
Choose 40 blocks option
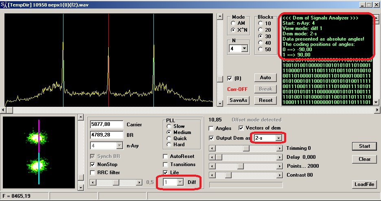pos(261,43)
